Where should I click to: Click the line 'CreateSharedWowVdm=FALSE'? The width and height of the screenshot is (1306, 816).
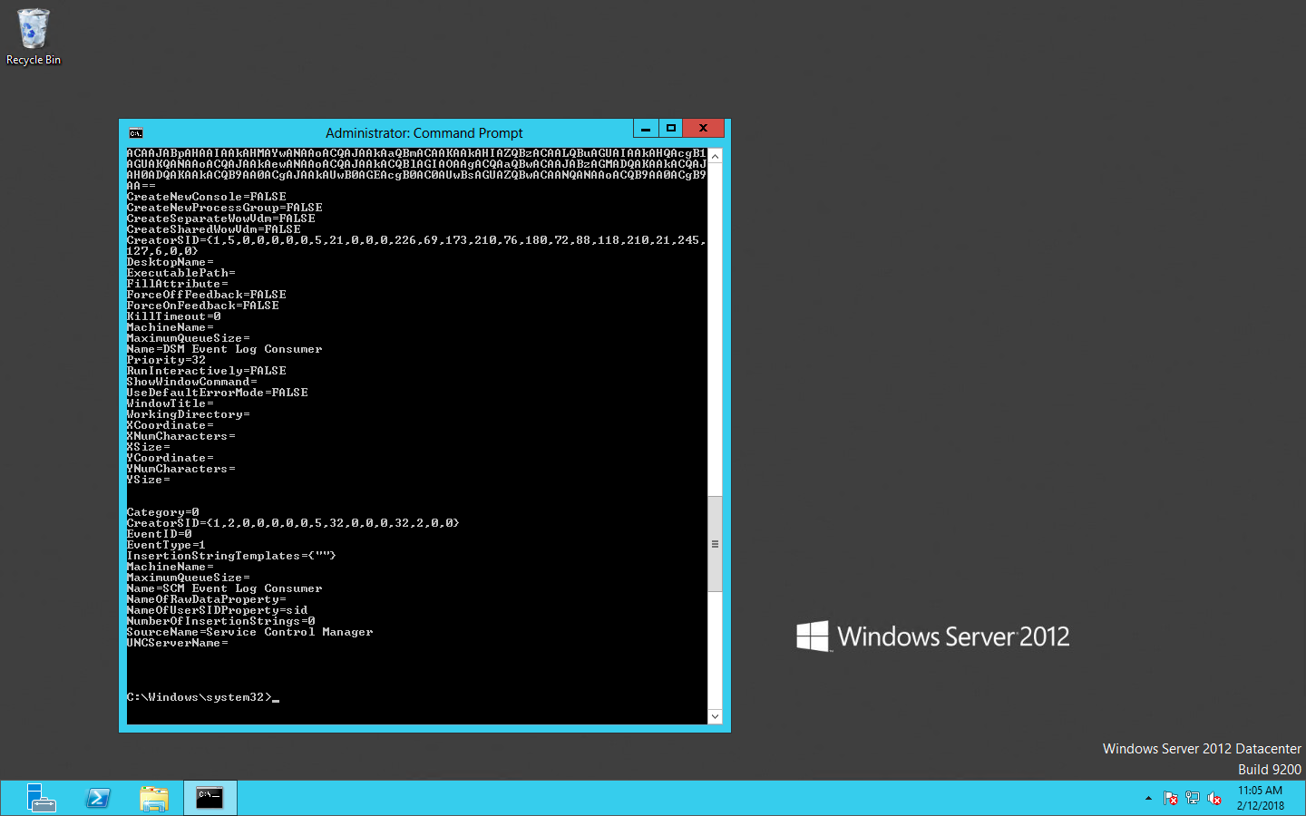pos(213,229)
